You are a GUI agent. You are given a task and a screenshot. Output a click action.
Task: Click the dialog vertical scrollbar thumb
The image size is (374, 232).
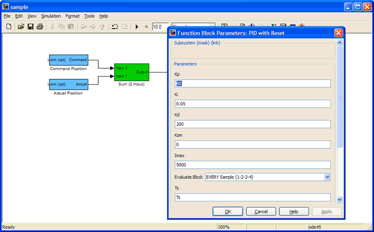tap(340, 97)
